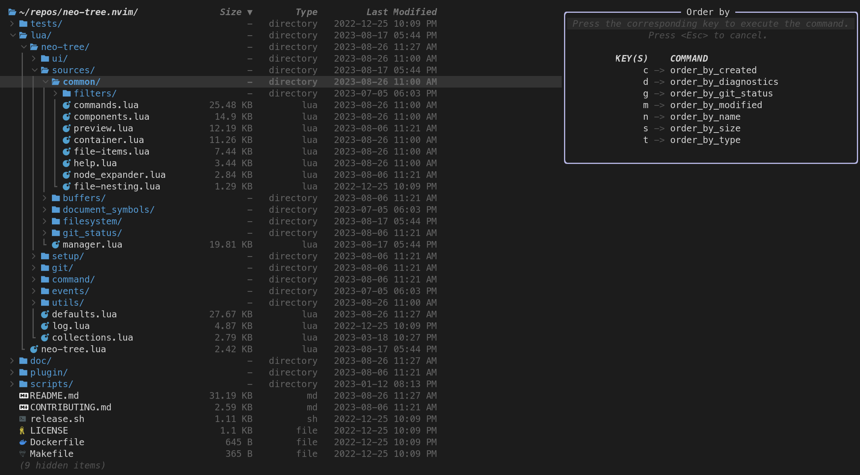This screenshot has height=475, width=860.
Task: Choose order_by_type command
Action: (705, 140)
